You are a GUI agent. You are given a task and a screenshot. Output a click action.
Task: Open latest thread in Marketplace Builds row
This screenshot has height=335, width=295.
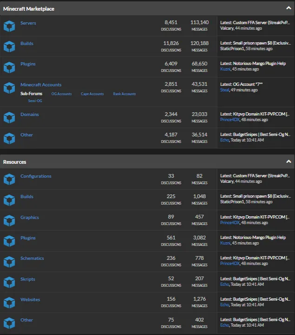262,43
